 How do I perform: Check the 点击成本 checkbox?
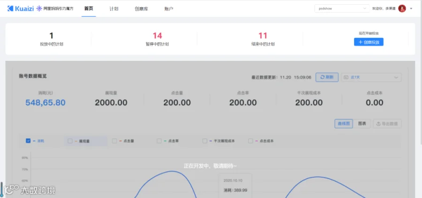point(250,141)
